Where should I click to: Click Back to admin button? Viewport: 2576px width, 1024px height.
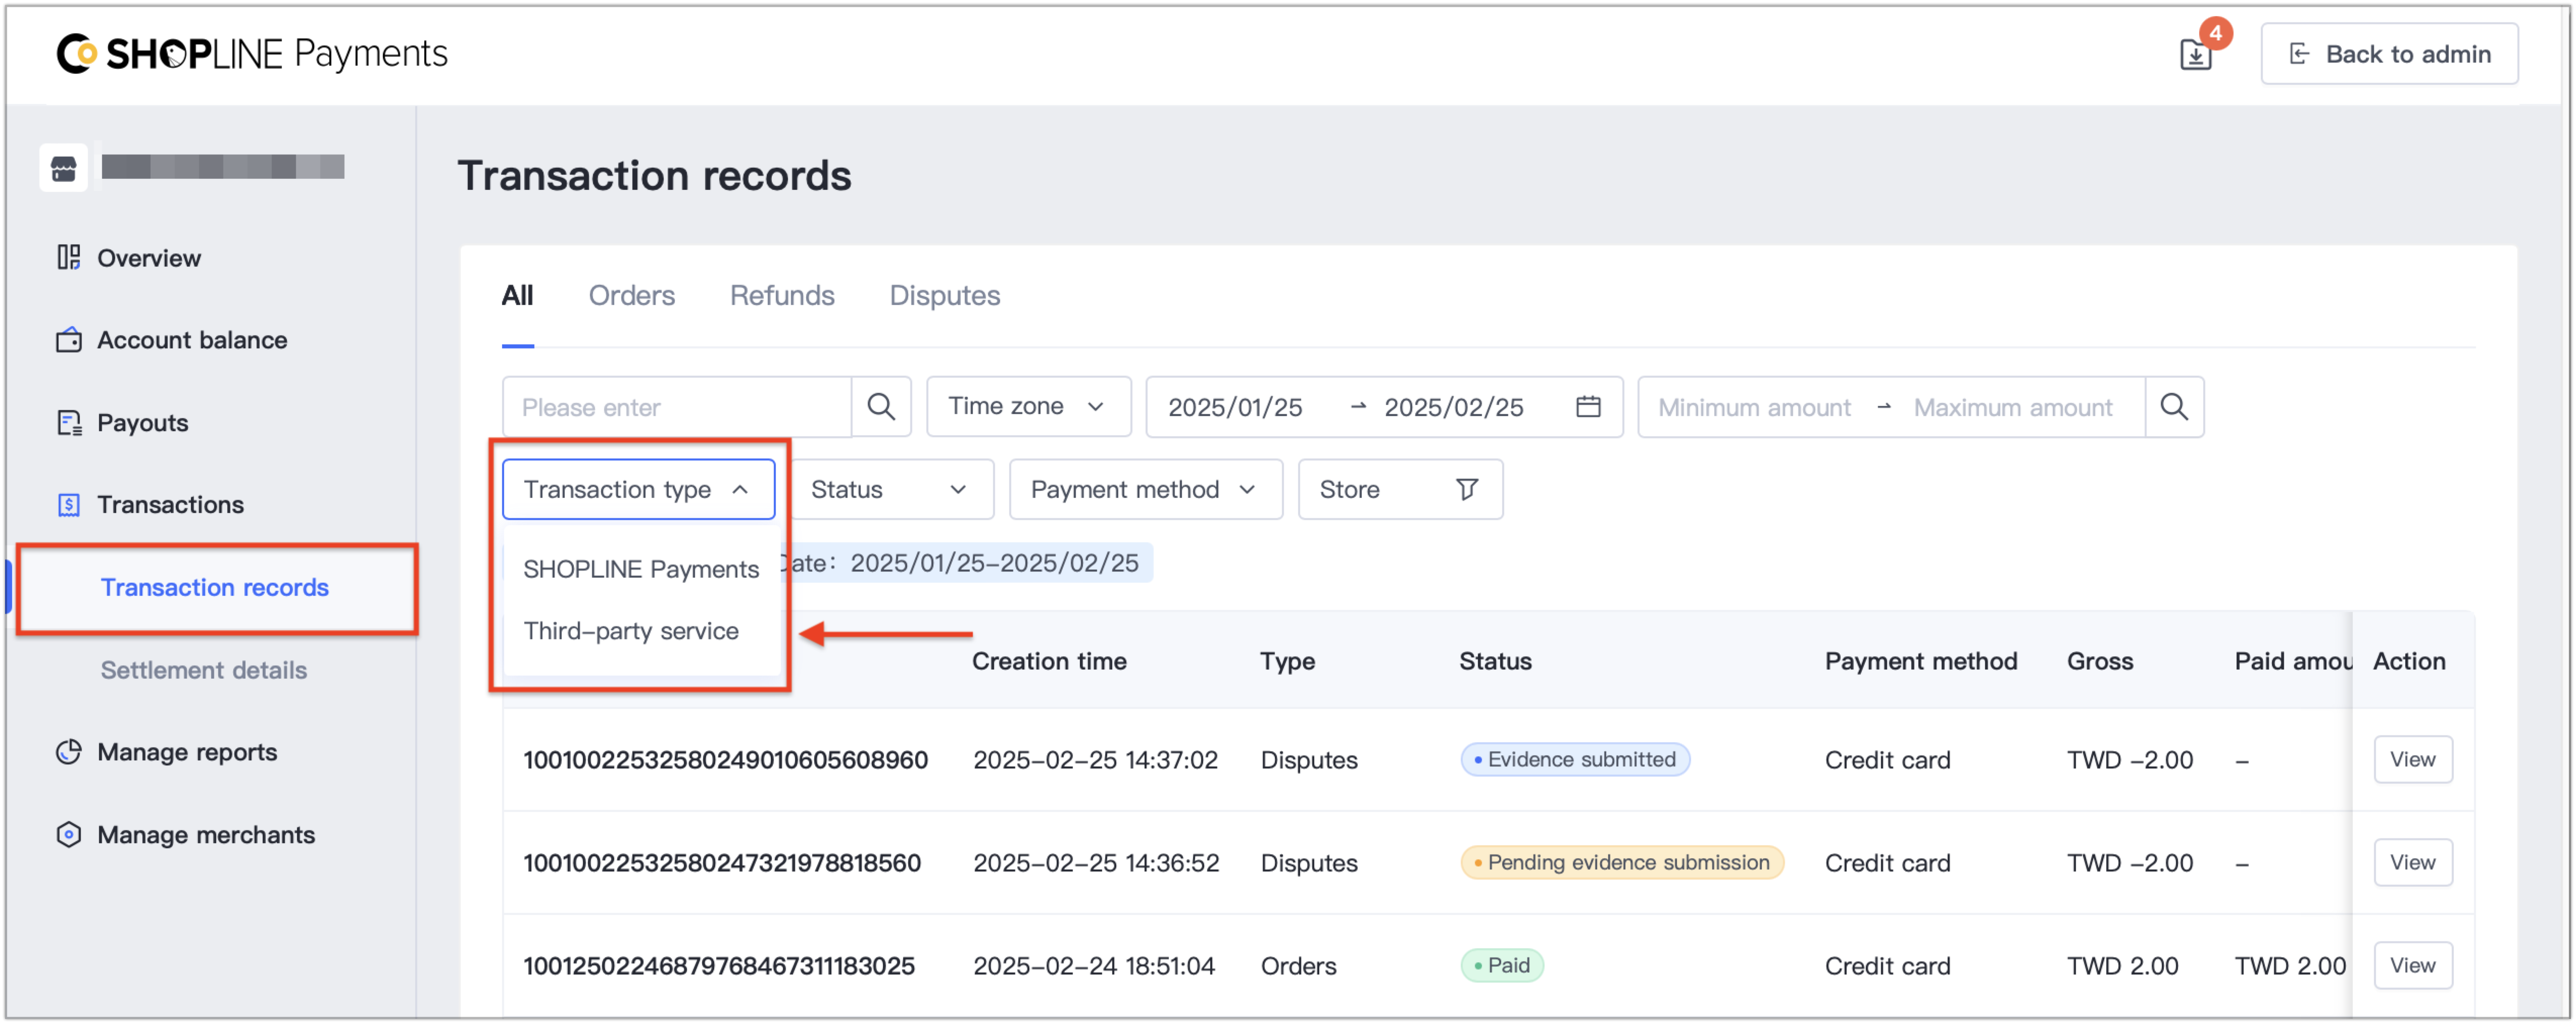[2389, 54]
